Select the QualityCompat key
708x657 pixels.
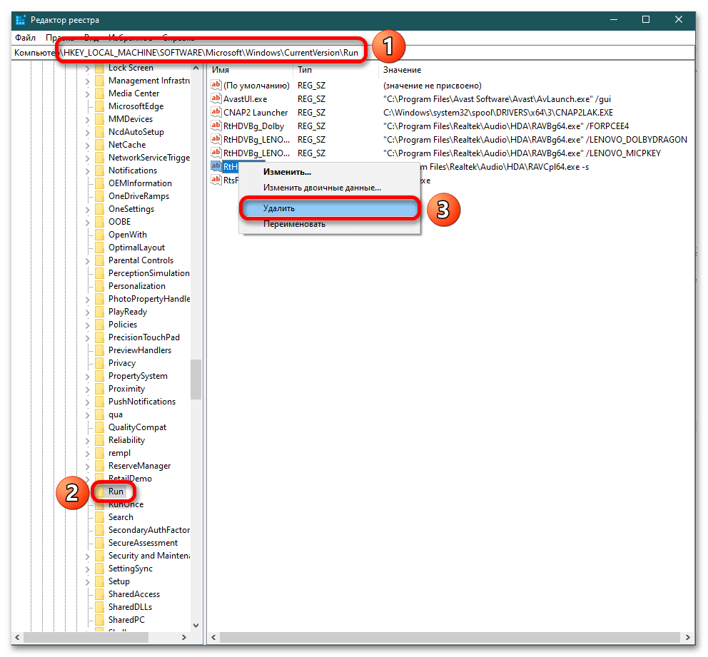click(x=137, y=427)
